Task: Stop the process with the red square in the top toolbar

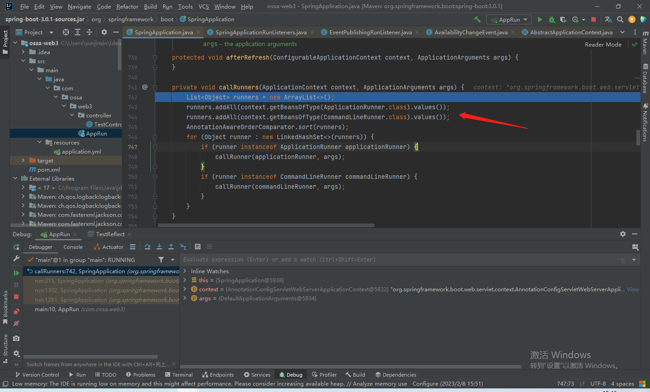Action: [594, 19]
